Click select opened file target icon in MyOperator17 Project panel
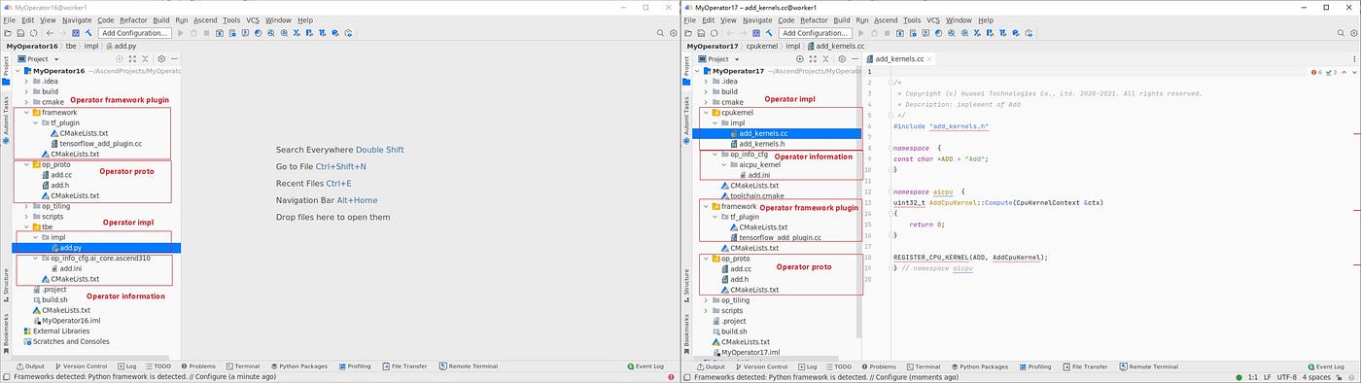The width and height of the screenshot is (1361, 383). tap(799, 58)
